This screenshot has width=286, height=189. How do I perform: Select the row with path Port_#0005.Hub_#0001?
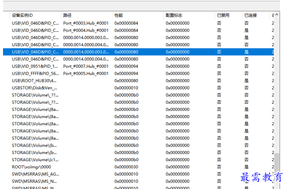pyautogui.click(x=138, y=73)
